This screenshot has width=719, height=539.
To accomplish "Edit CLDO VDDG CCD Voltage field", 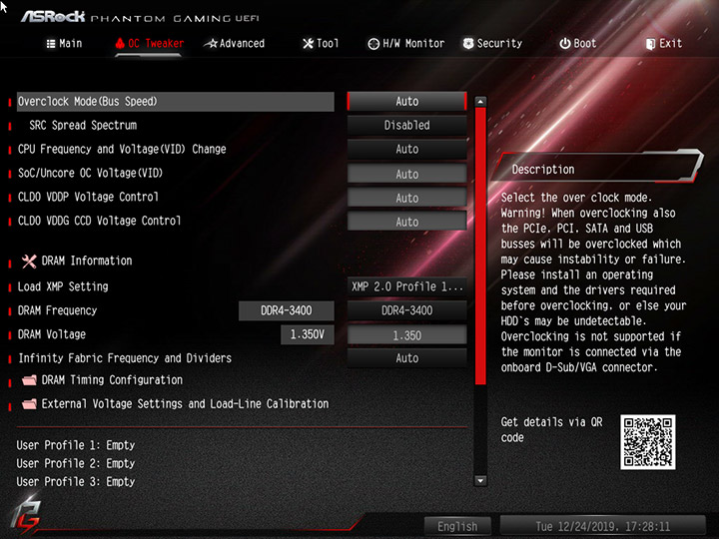I will [406, 222].
